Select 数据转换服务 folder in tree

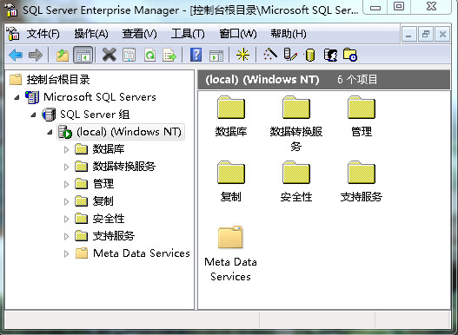[124, 167]
